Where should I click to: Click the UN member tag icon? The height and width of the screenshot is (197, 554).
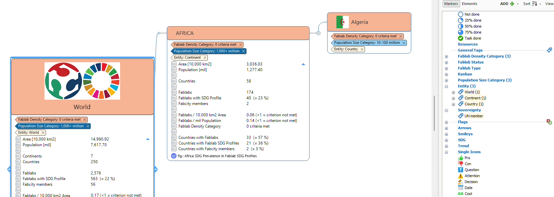(461, 116)
